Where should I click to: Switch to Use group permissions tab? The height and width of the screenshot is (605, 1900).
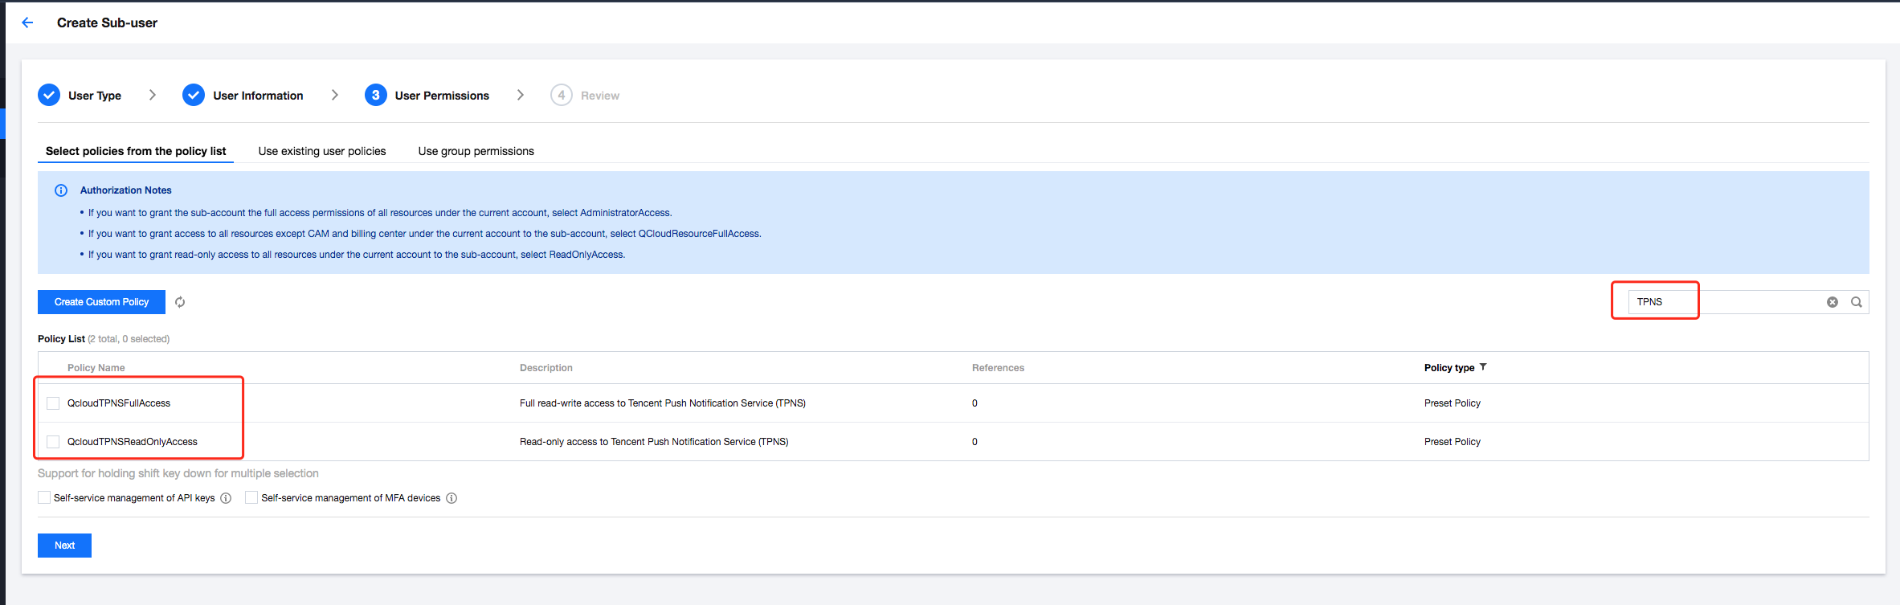[x=476, y=151]
